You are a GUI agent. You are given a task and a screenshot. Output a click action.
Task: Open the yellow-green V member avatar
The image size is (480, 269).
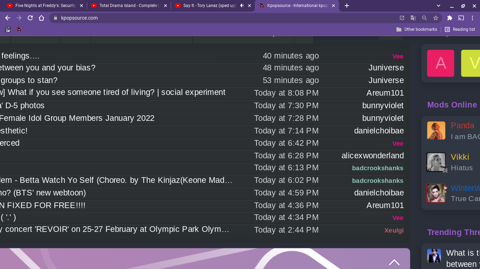coord(471,63)
